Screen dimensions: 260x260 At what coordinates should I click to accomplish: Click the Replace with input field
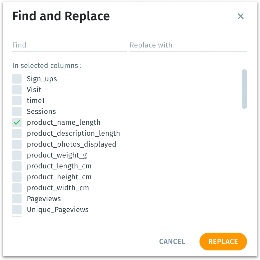pyautogui.click(x=188, y=45)
